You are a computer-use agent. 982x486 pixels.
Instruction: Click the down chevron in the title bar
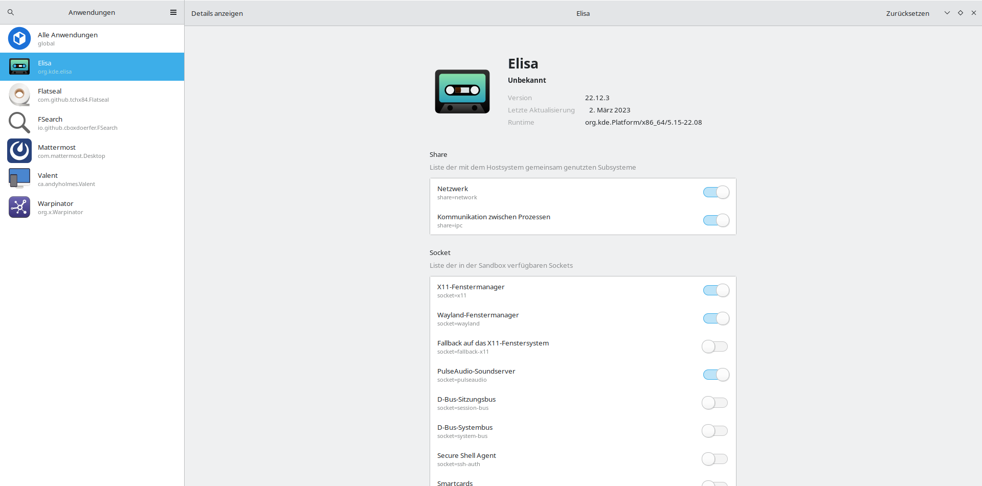click(947, 13)
